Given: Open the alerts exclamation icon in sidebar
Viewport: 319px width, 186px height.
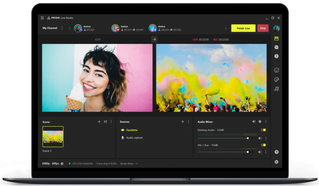Looking at the screenshot, I should (x=276, y=56).
